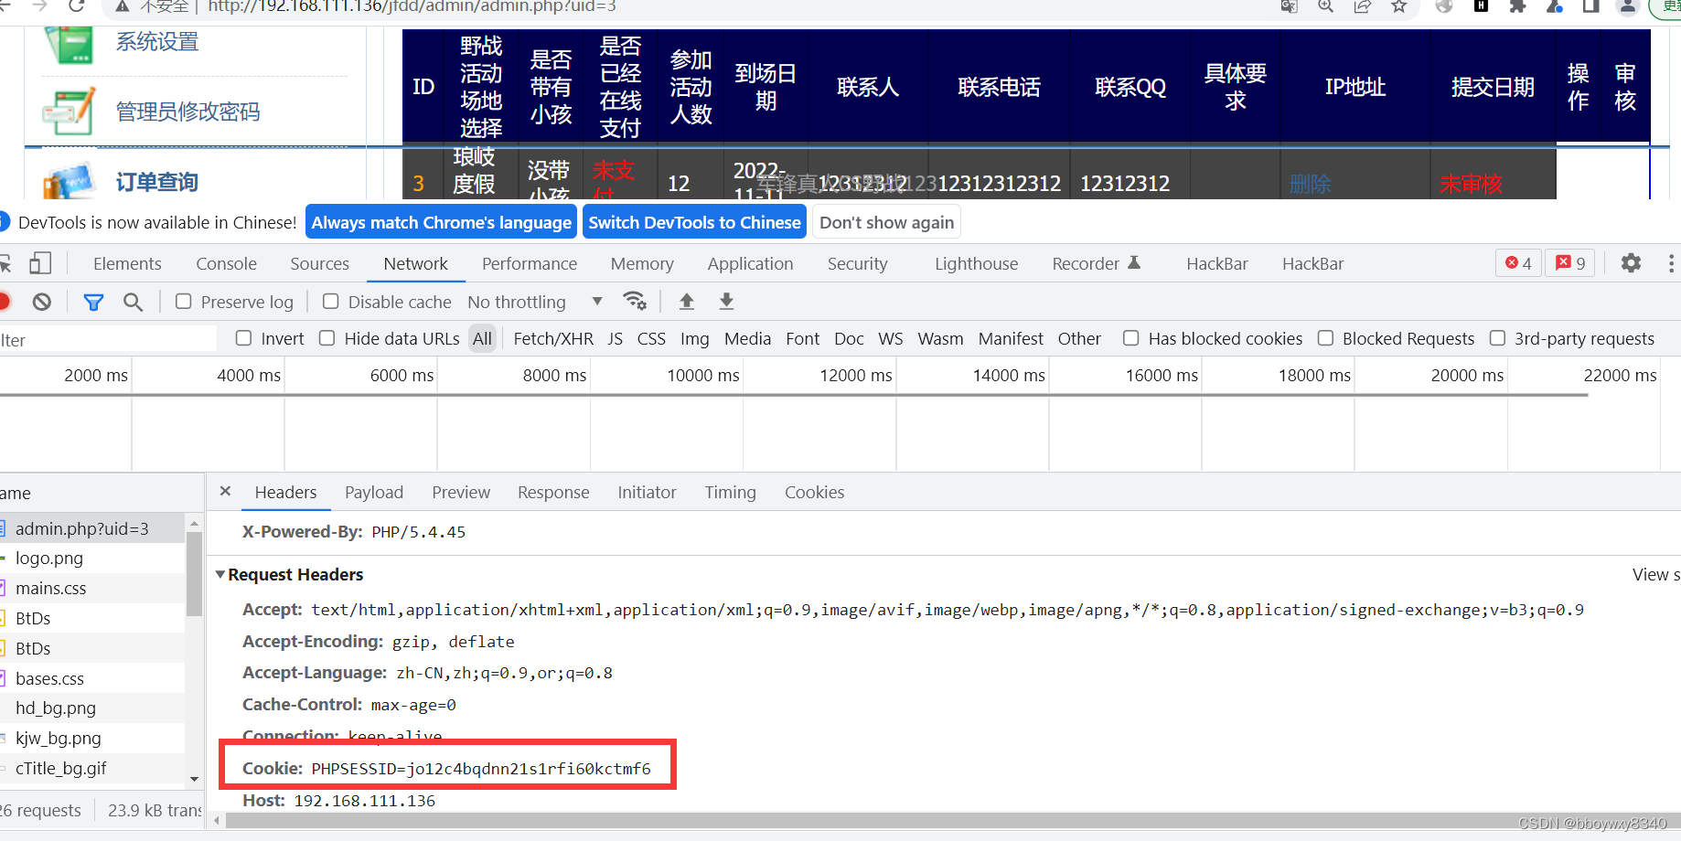This screenshot has height=841, width=1681.
Task: Open the 系统设置 sidebar icon
Action: (69, 43)
